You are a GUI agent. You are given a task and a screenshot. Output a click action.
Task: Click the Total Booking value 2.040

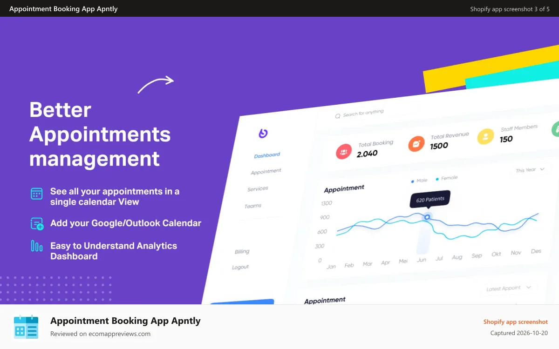[x=367, y=153]
